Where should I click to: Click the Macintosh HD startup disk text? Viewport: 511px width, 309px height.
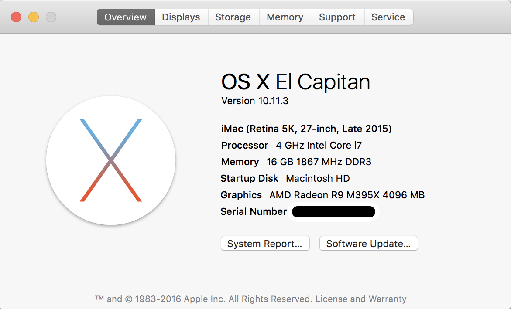(x=318, y=178)
